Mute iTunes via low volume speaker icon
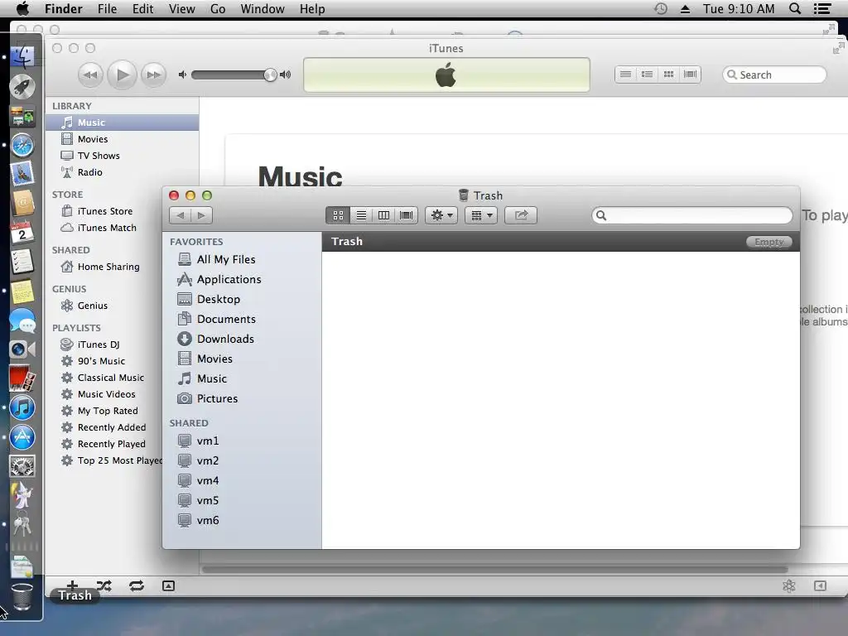Viewport: 848px width, 636px height. point(182,75)
